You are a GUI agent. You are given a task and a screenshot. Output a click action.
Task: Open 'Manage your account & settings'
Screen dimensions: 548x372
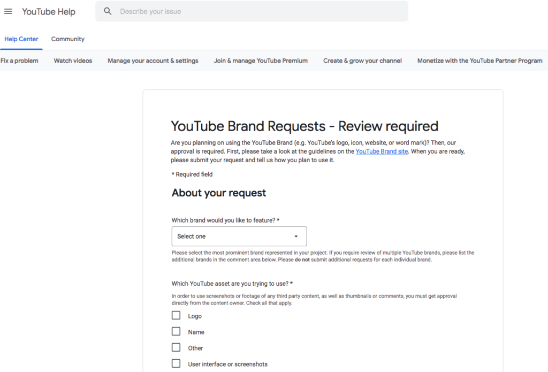(153, 61)
